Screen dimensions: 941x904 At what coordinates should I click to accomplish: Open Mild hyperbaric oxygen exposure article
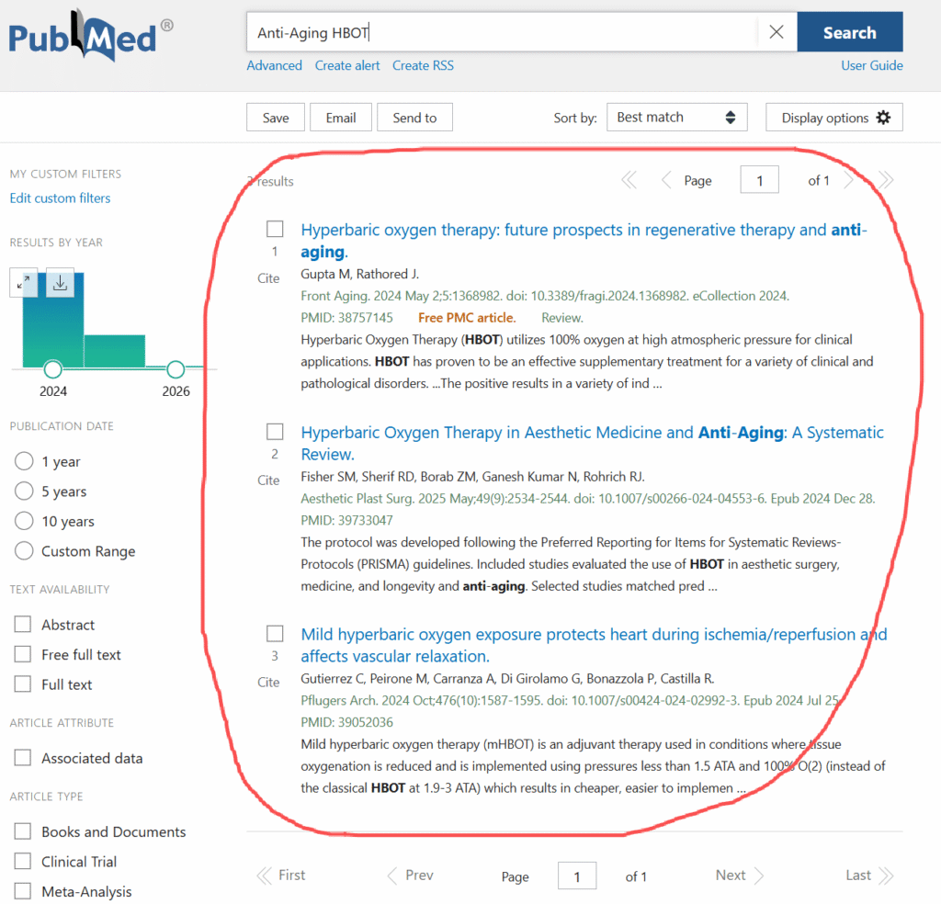coord(594,645)
